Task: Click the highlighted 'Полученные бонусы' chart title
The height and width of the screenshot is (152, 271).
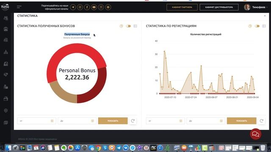Action: 77,34
